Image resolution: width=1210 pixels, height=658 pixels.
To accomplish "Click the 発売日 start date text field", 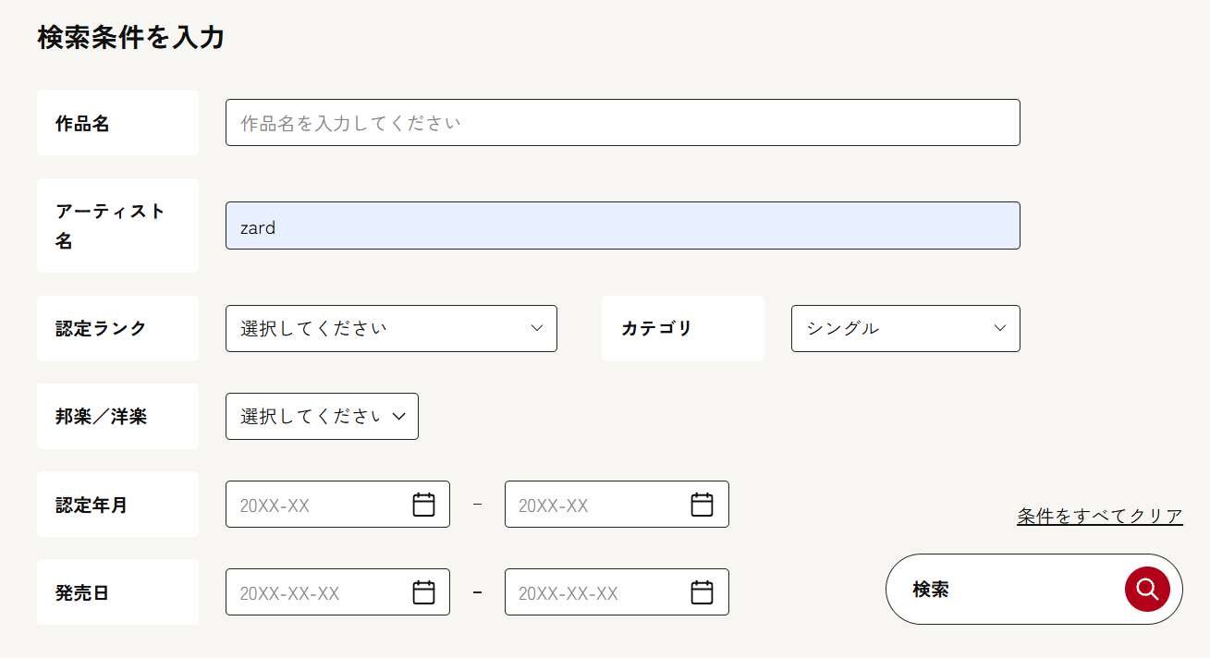I will click(314, 592).
